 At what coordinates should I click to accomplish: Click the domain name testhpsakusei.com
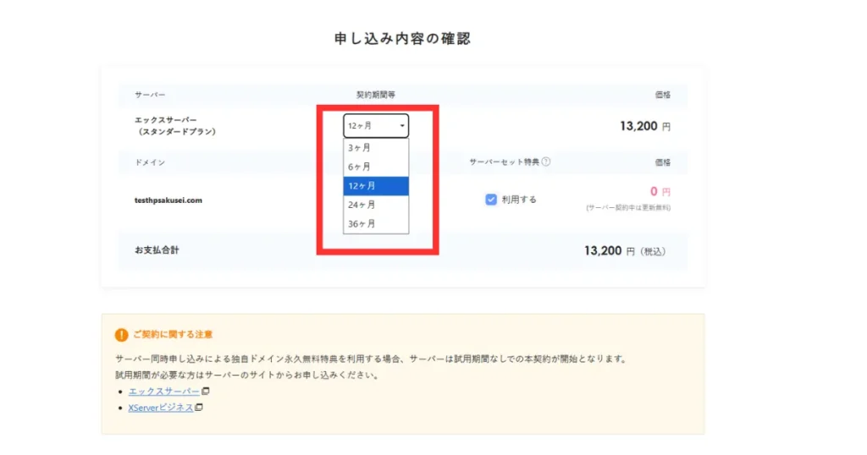coord(168,200)
